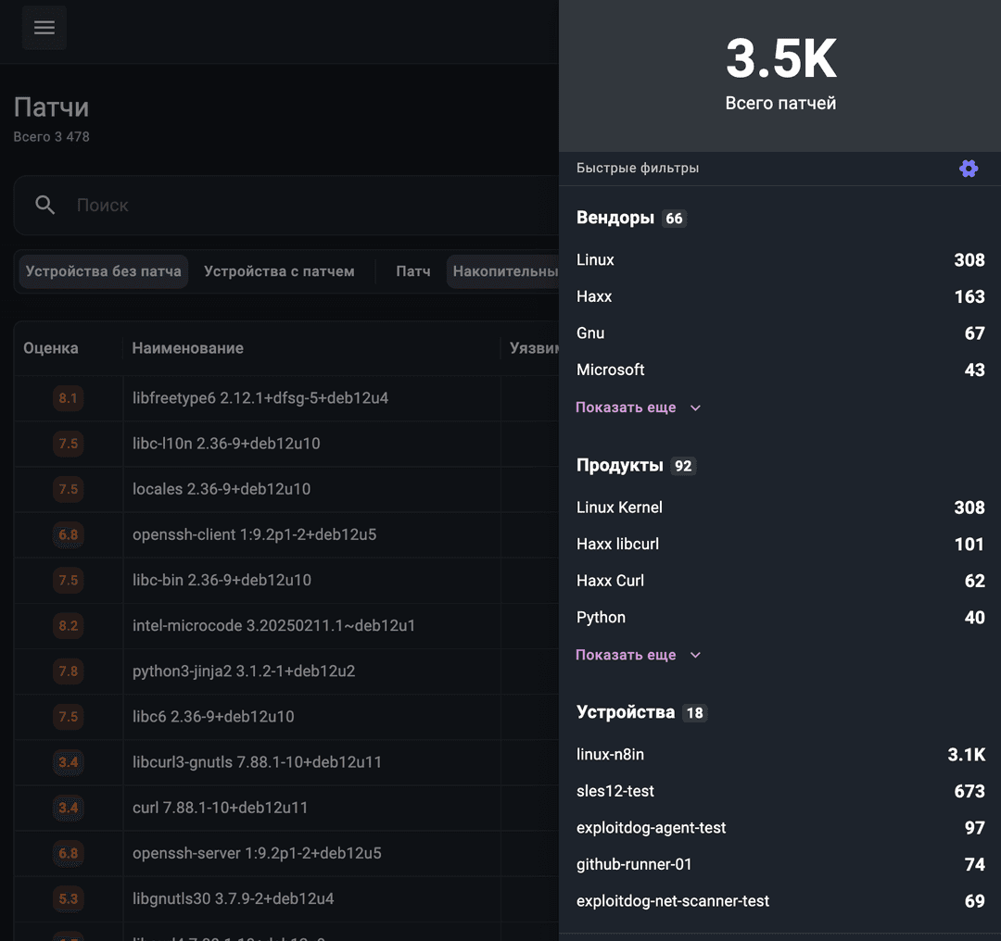
Task: Click the quick filters settings gear icon
Action: click(969, 169)
